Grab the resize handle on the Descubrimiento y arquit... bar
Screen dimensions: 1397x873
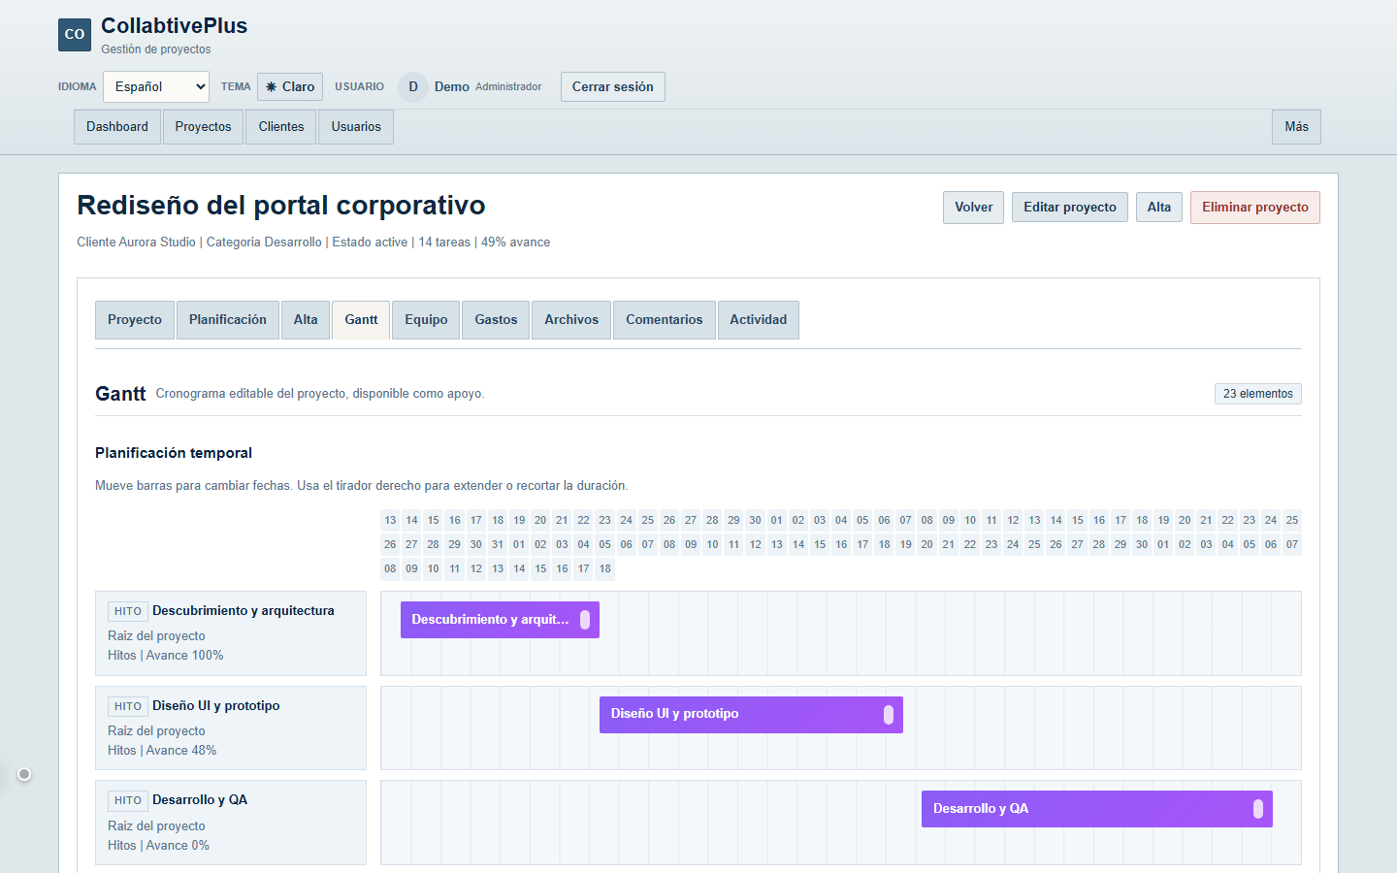click(x=585, y=620)
